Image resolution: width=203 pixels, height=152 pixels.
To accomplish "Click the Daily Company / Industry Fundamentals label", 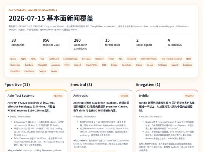I will pyautogui.click(x=33, y=11).
